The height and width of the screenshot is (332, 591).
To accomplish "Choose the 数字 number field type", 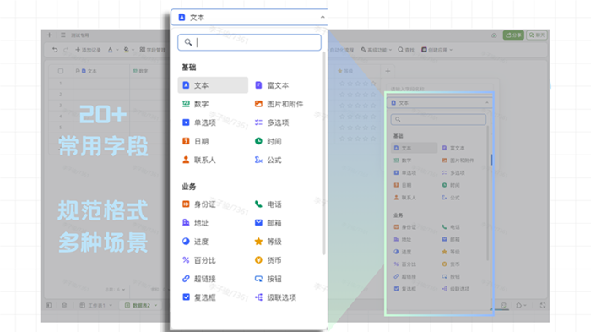I will point(196,104).
